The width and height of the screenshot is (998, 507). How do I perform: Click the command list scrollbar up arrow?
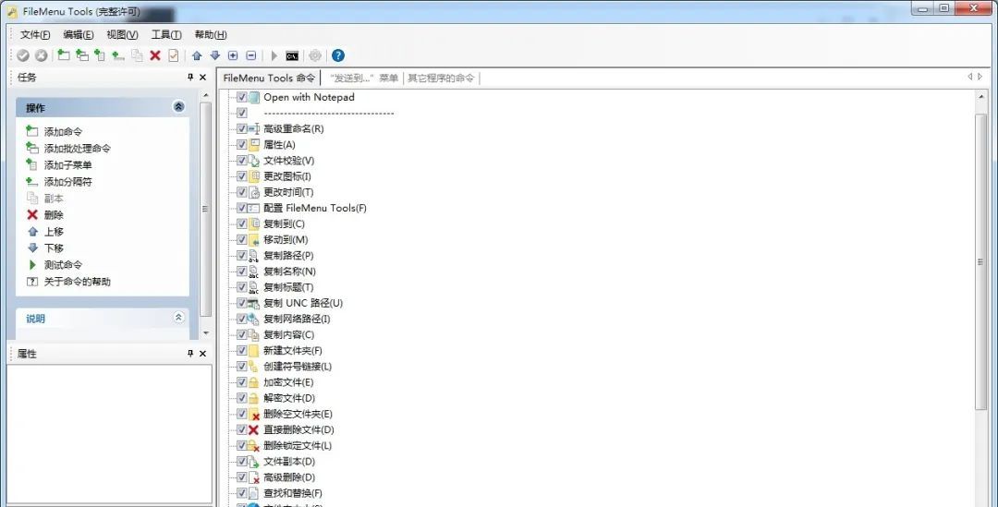point(980,97)
